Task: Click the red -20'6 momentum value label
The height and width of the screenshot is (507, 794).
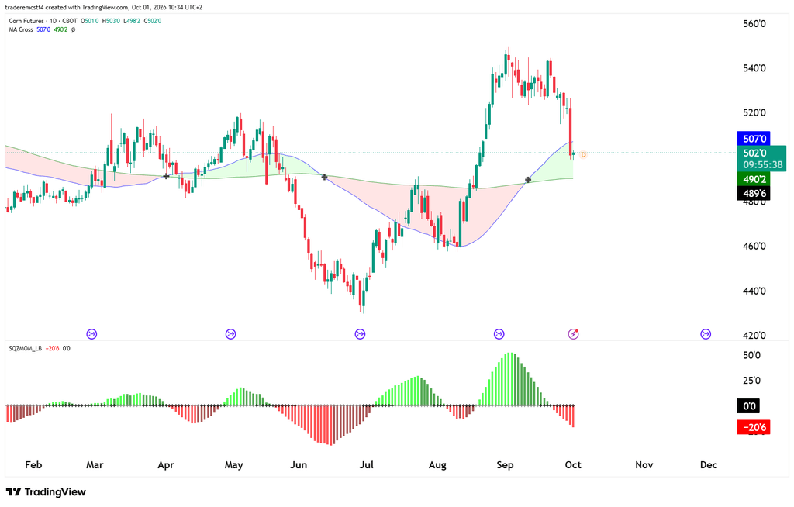Action: coord(754,427)
